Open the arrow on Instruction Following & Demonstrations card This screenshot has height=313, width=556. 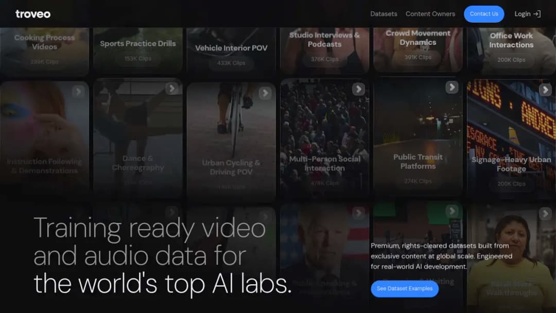tap(78, 92)
